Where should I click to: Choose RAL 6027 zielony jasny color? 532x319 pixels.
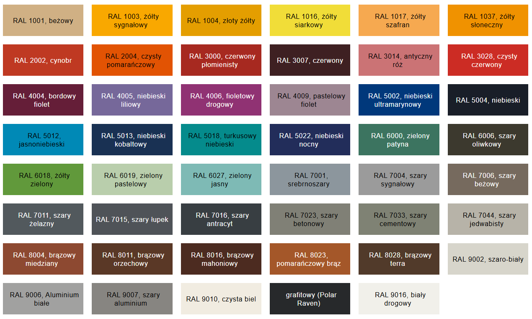coord(221,180)
